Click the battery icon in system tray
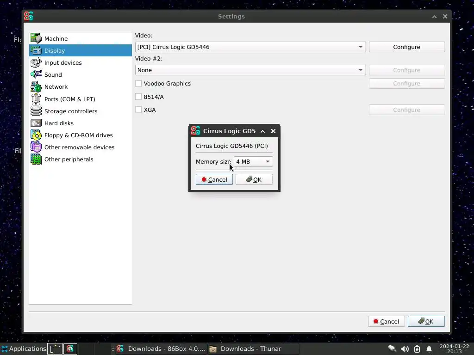The image size is (474, 355). click(417, 349)
